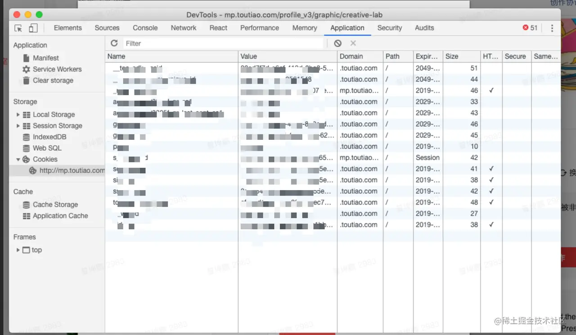Screen dimensions: 576x335
Task: Select the Session Storage grid icon
Action: (x=27, y=126)
